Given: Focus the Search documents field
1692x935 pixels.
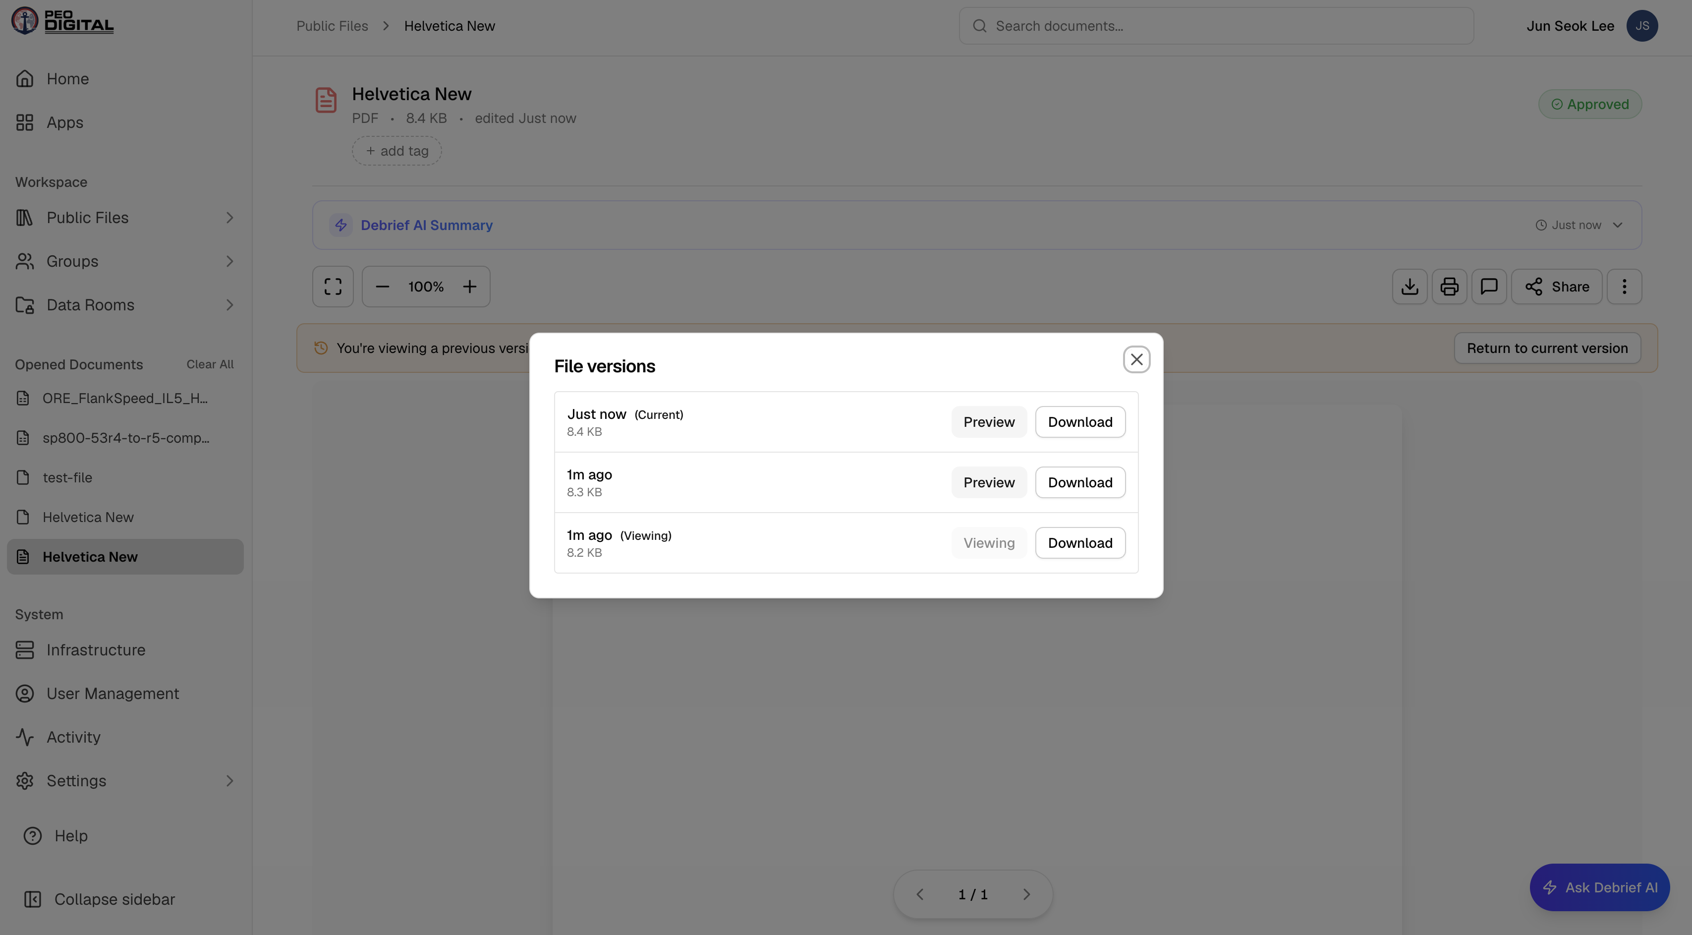Looking at the screenshot, I should [x=1216, y=26].
